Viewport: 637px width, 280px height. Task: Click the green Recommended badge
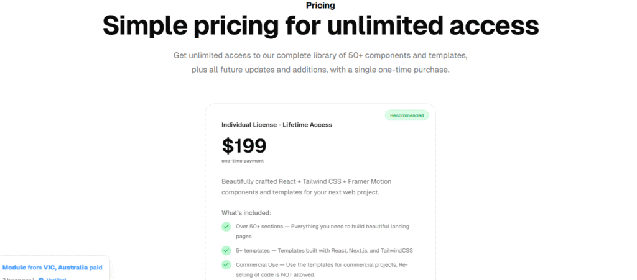(x=407, y=115)
